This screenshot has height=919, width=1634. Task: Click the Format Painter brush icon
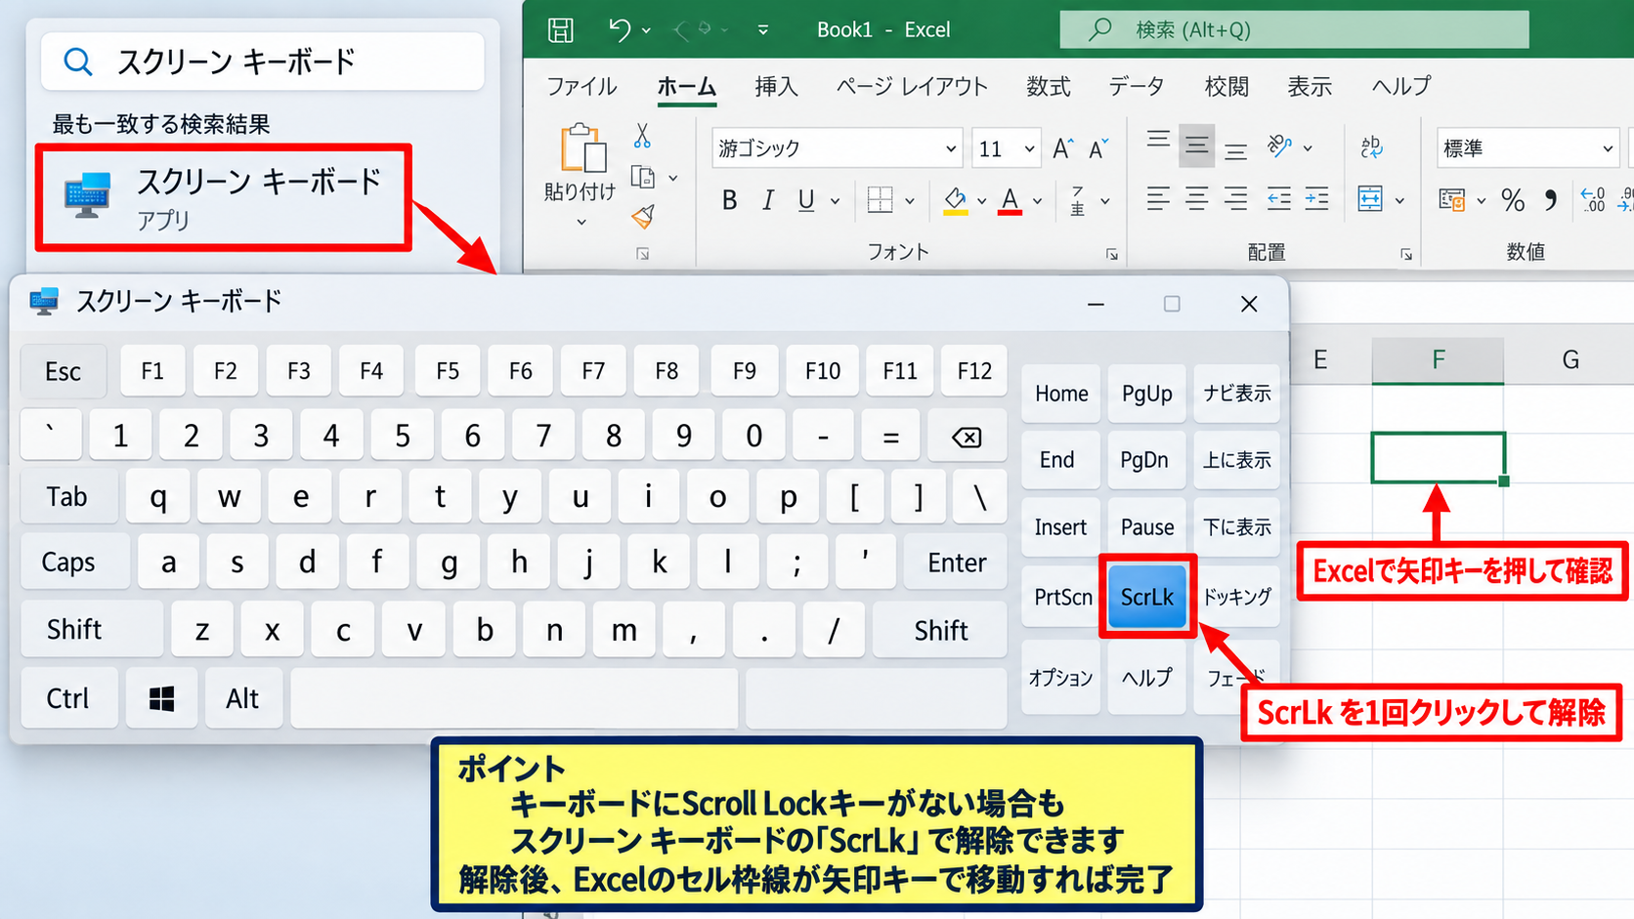click(x=643, y=217)
